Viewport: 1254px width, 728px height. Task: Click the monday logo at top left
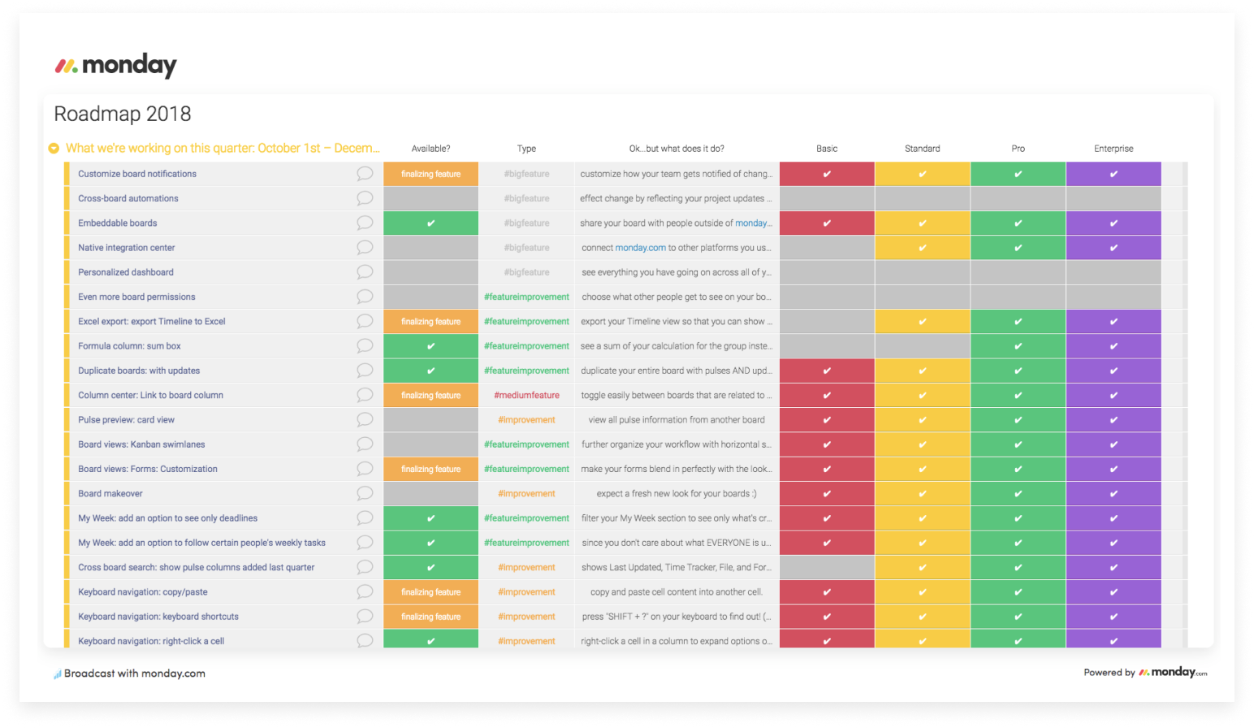point(115,65)
